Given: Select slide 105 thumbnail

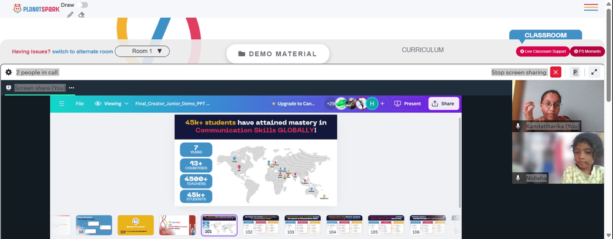Looking at the screenshot, I should (x=386, y=226).
